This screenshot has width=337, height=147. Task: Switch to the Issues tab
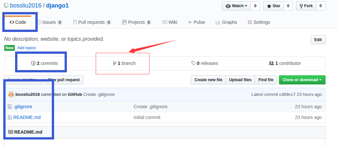pyautogui.click(x=50, y=22)
